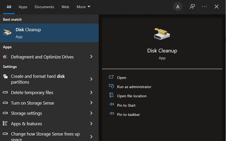Switch to the Documents tab
Screen dimensions: 226x141
pos(44,7)
